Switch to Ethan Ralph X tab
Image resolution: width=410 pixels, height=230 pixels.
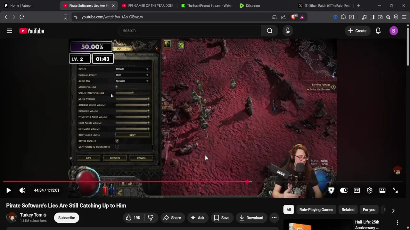324,5
